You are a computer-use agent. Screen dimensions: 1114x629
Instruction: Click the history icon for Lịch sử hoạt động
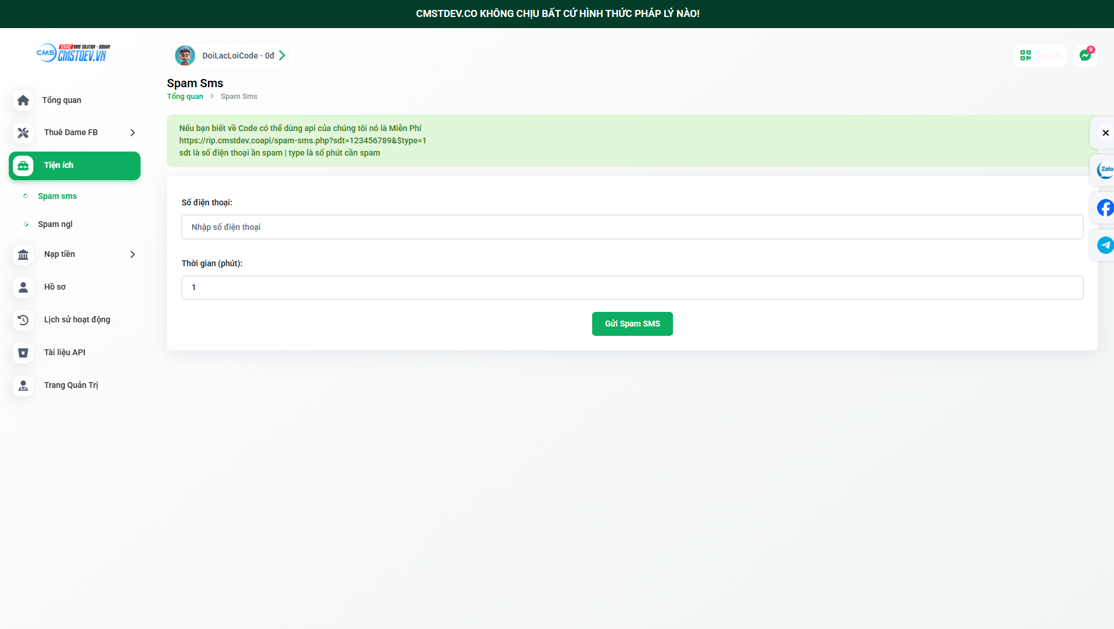(x=23, y=320)
